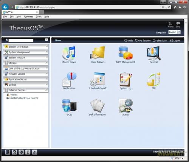Collapse the External Devices section
The image size is (189, 162).
coord(26,90)
